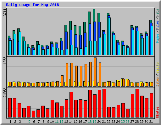161x125 pixels.
Task: Click the red KBytes bar for day 1
Action: (x=10, y=108)
